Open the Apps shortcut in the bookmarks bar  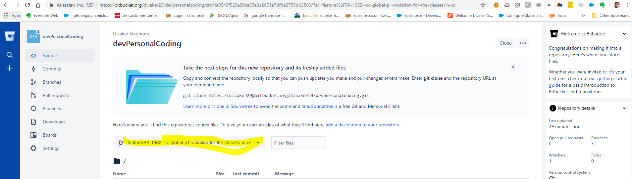click(x=12, y=16)
